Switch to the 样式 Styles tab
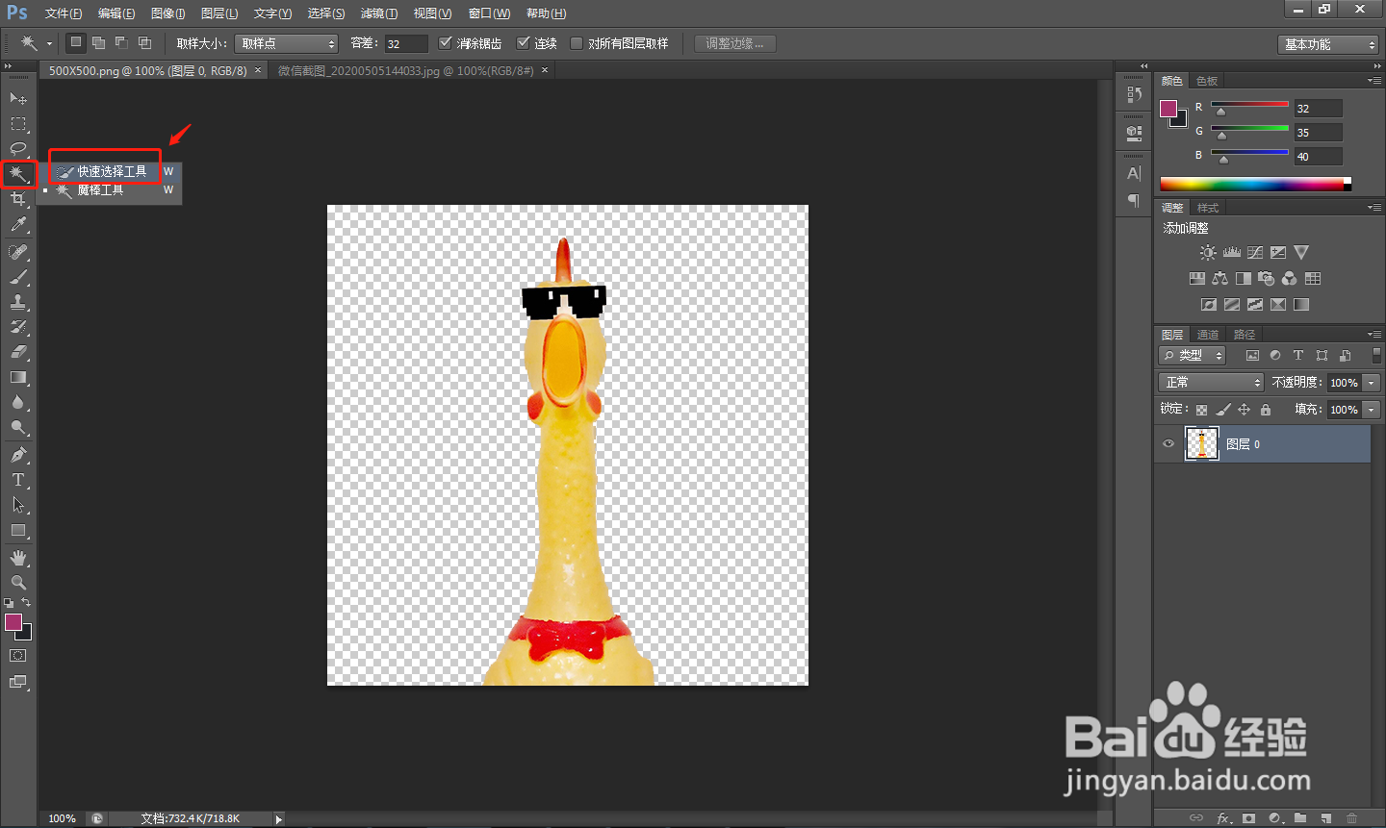This screenshot has width=1386, height=828. pyautogui.click(x=1208, y=208)
